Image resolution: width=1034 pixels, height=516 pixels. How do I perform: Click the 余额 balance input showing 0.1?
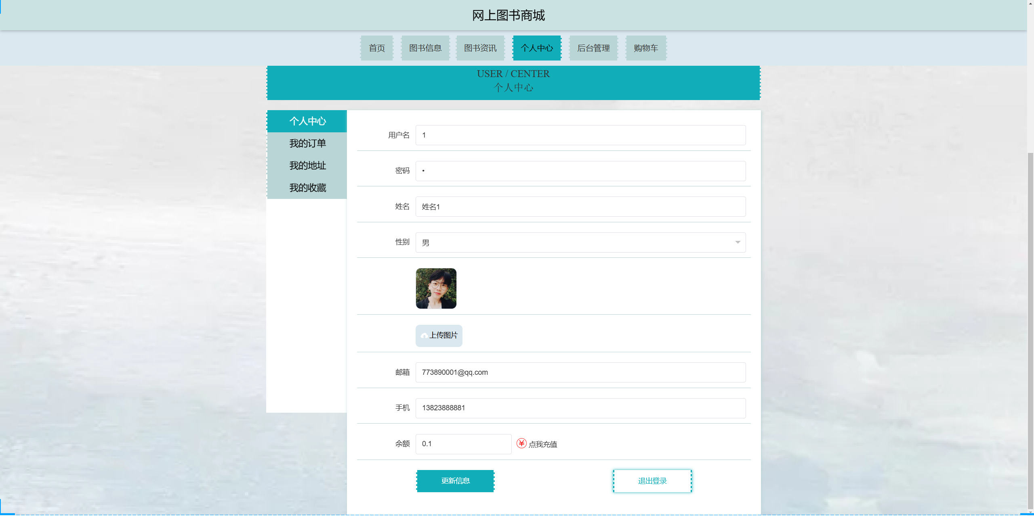463,444
